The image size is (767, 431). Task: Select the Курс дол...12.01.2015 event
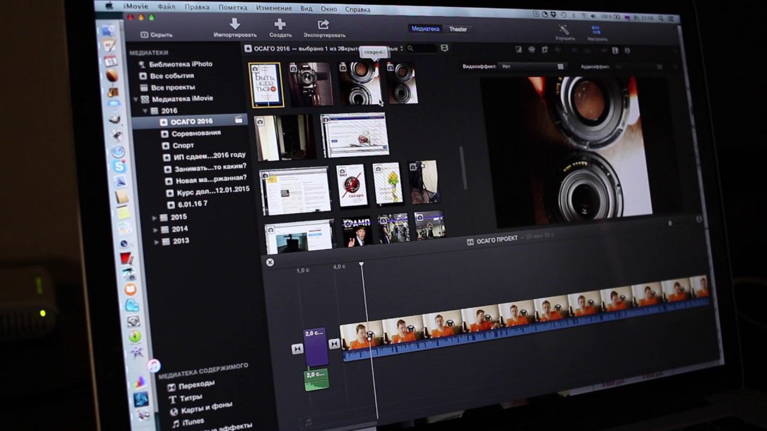(213, 192)
